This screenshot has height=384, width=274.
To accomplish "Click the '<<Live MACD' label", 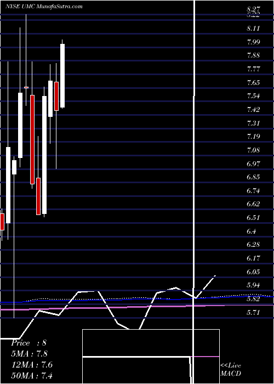I will (231, 370).
